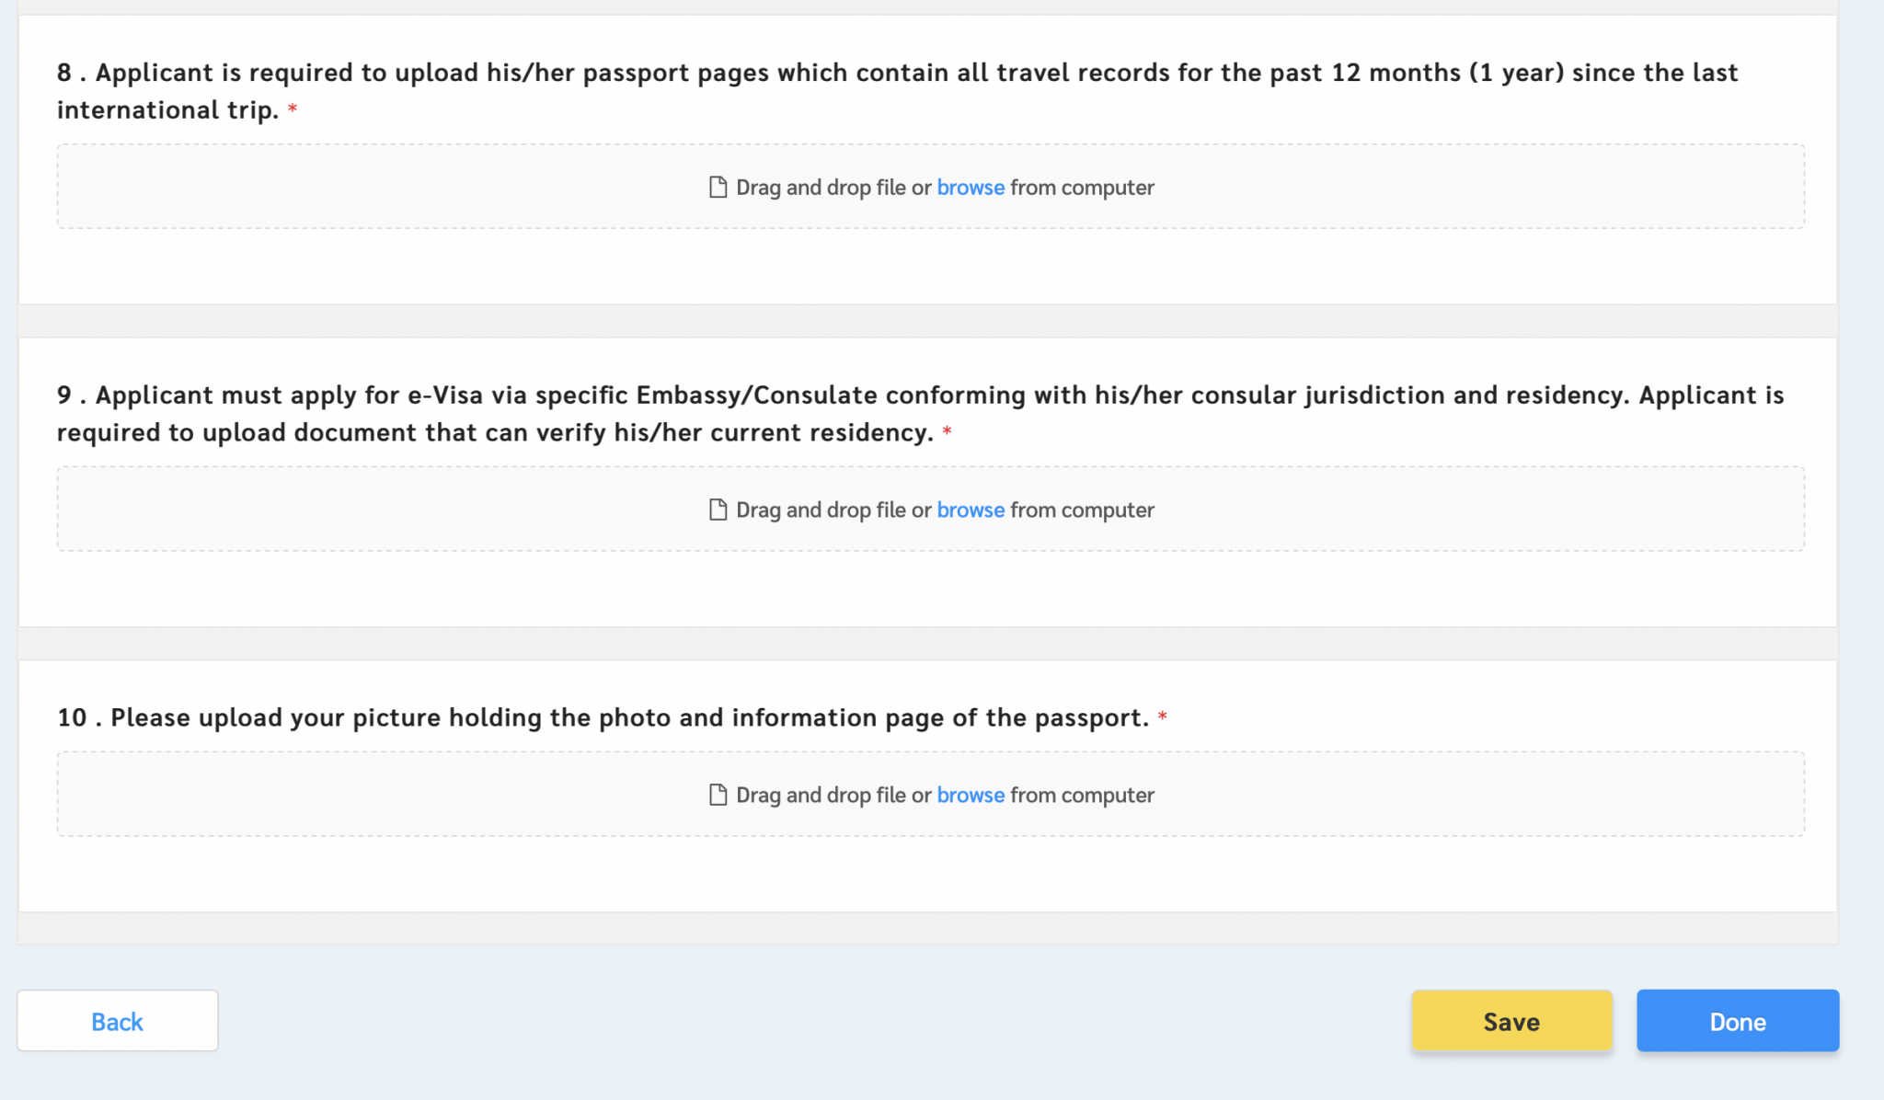The image size is (1884, 1100).
Task: Browse for passport travel record pages file
Action: 971,187
